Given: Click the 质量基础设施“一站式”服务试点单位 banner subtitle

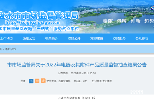Looking at the screenshot, I should [x=40, y=29].
